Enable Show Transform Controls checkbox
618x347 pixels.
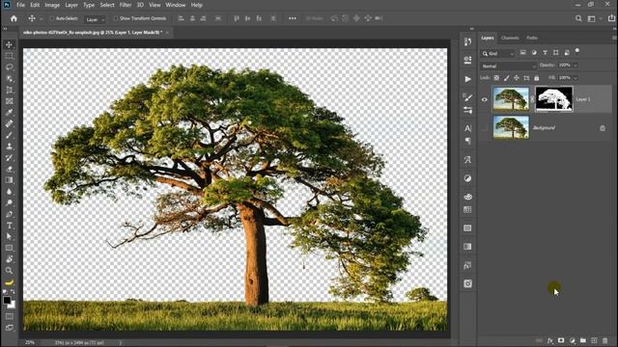pos(116,18)
